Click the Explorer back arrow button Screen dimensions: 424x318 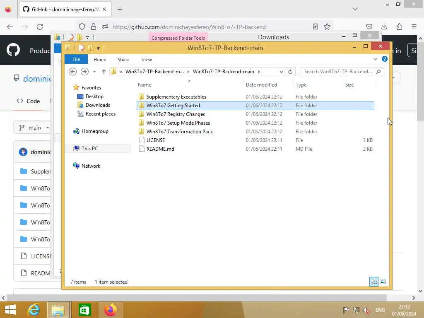[x=72, y=72]
